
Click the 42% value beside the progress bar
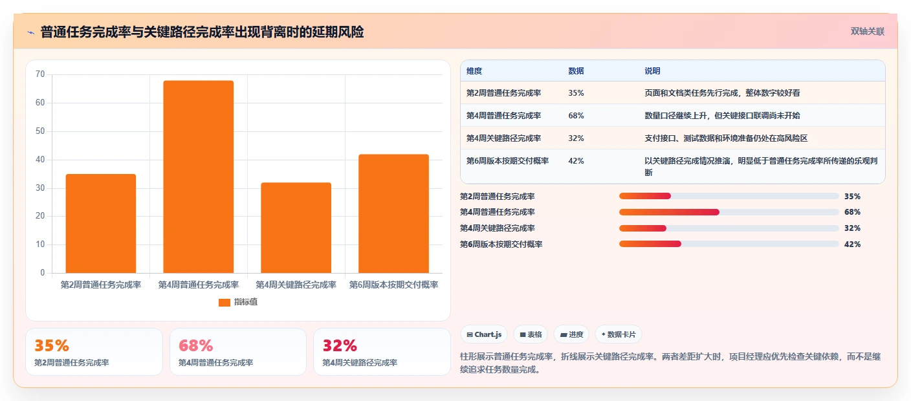[852, 244]
